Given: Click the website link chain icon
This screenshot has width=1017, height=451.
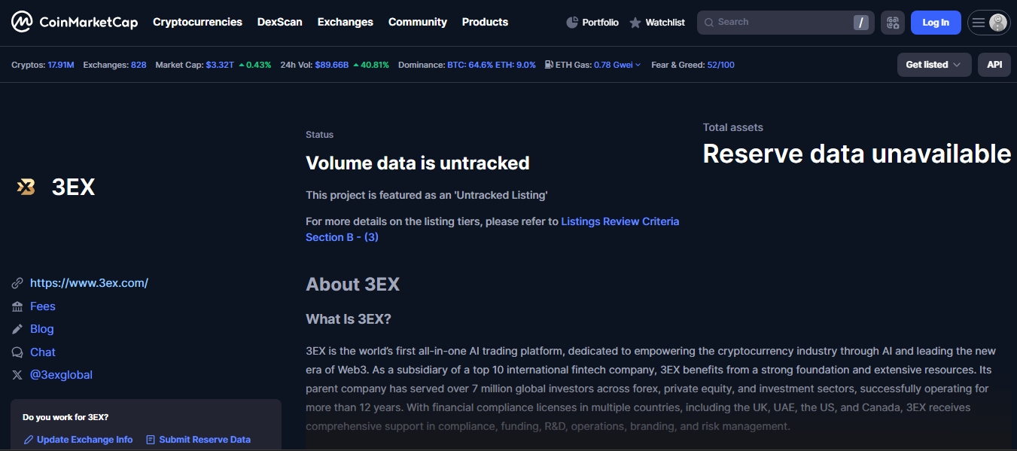Looking at the screenshot, I should point(17,283).
